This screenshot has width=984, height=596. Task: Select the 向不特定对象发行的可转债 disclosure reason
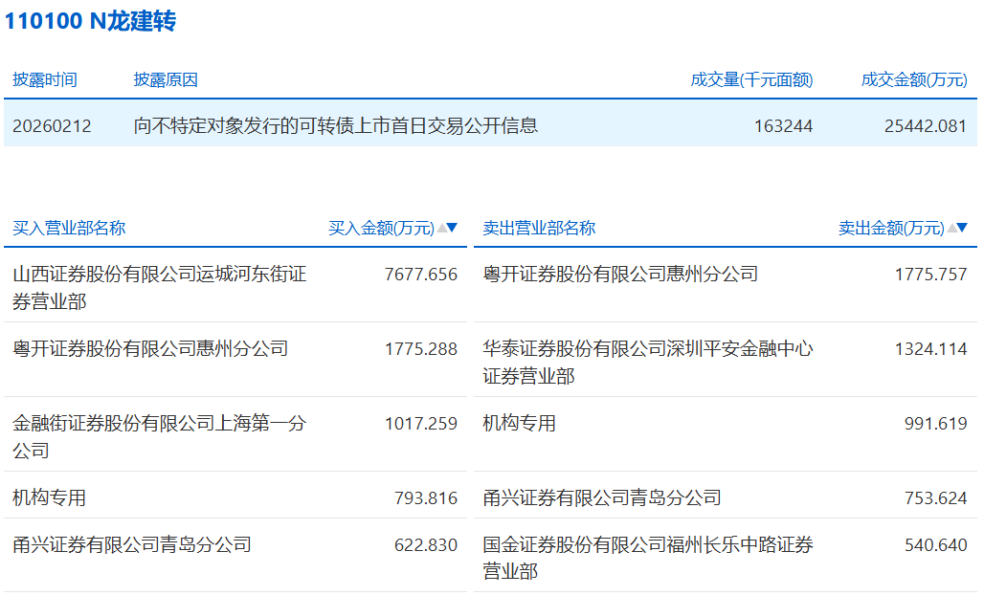click(x=336, y=126)
